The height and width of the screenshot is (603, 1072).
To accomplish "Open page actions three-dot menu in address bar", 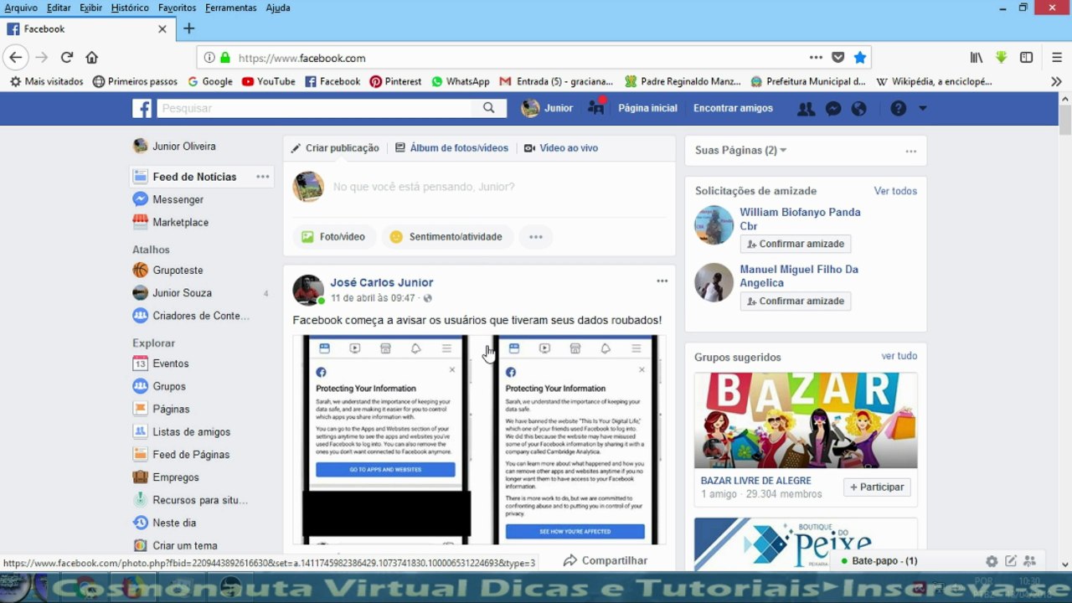I will click(816, 58).
